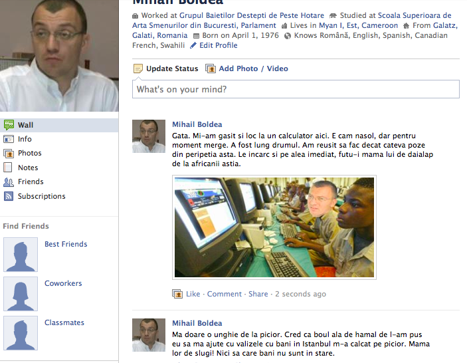Select the Add Photo / Video tab
Viewport: 467px width, 363px height.
click(x=254, y=68)
